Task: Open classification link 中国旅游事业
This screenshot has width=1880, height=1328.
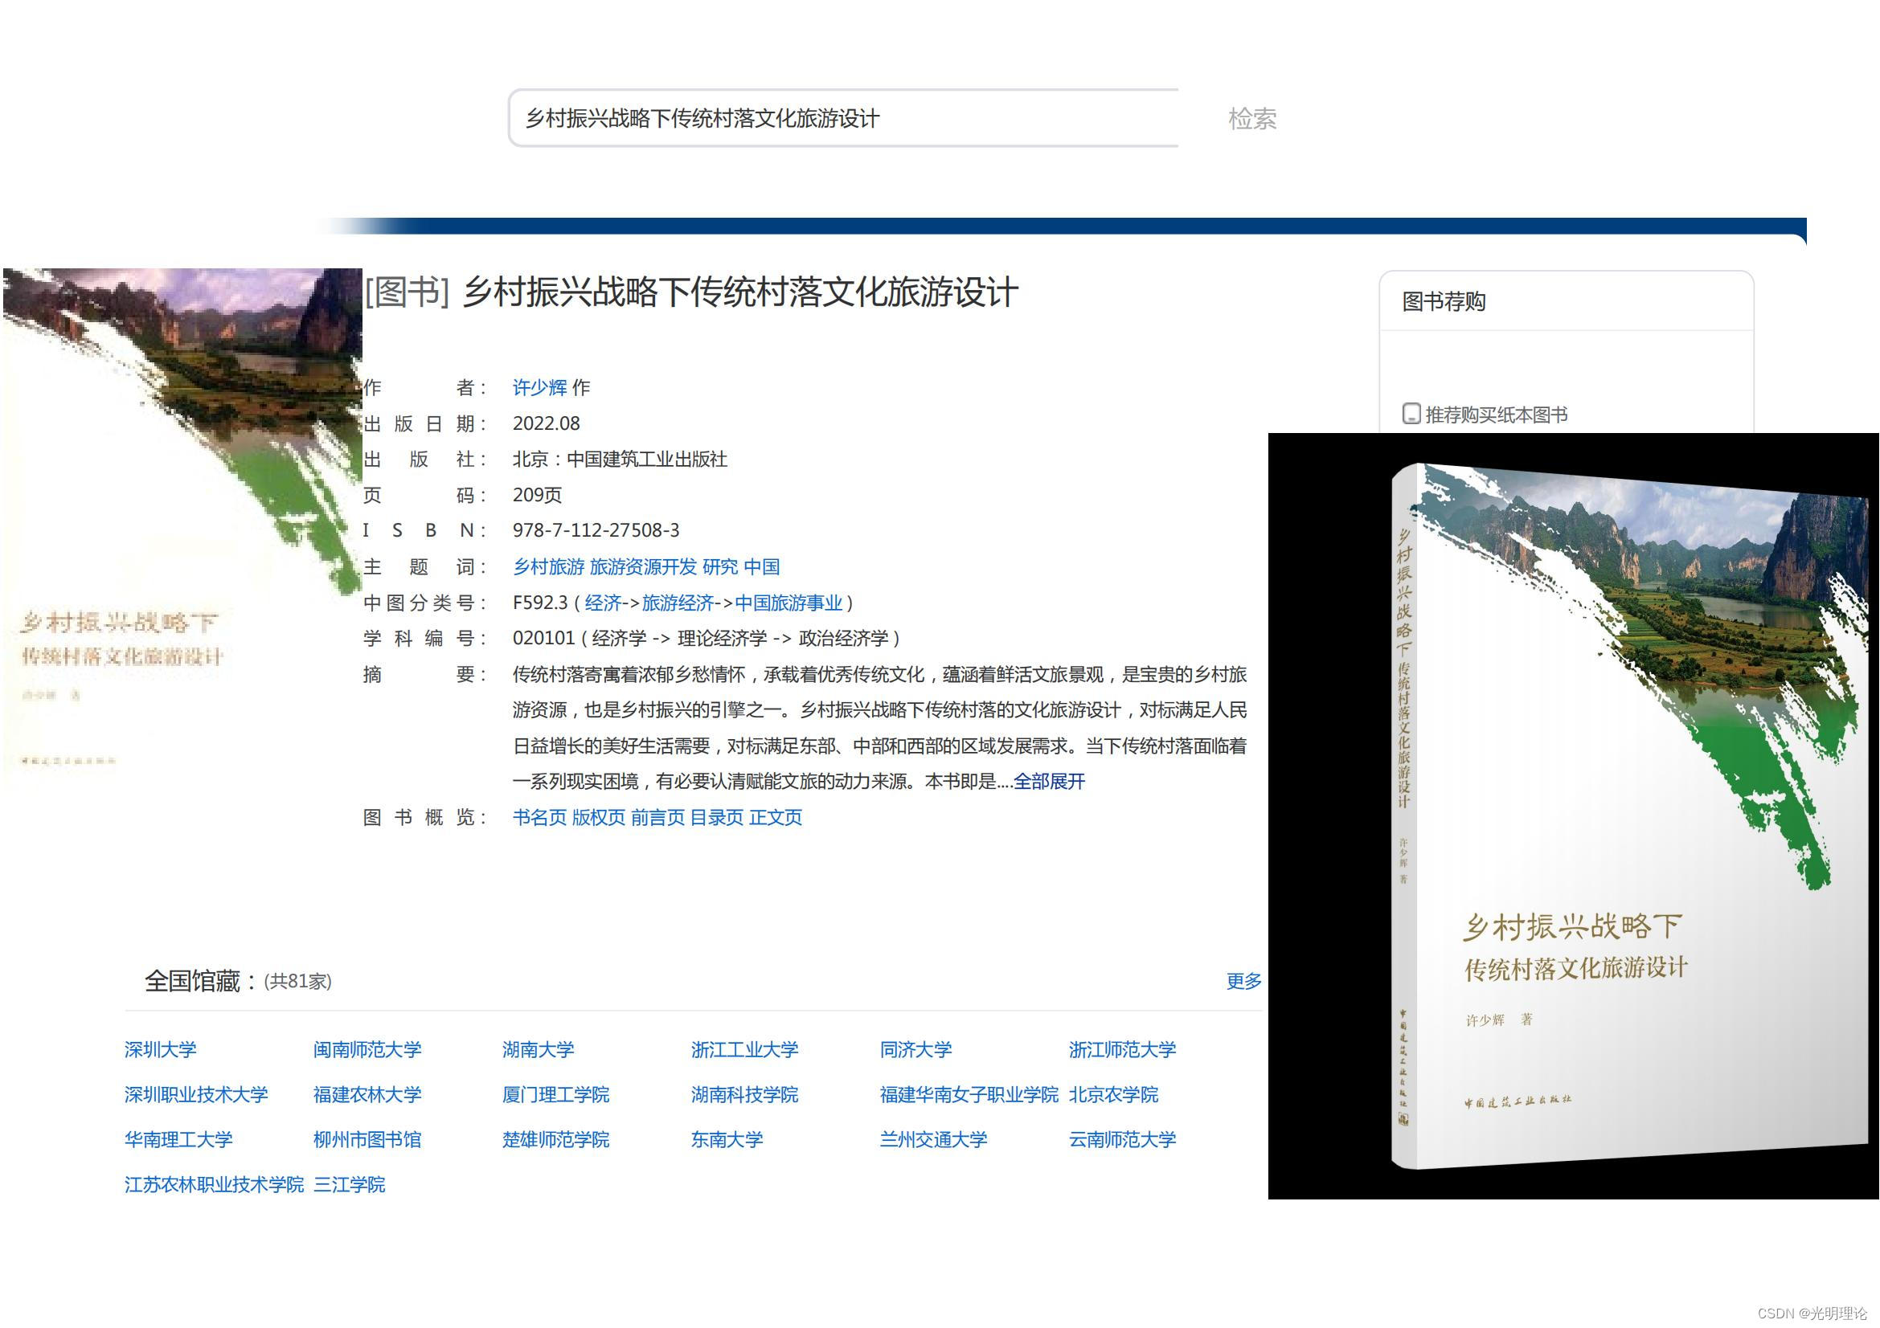Action: pos(788,603)
